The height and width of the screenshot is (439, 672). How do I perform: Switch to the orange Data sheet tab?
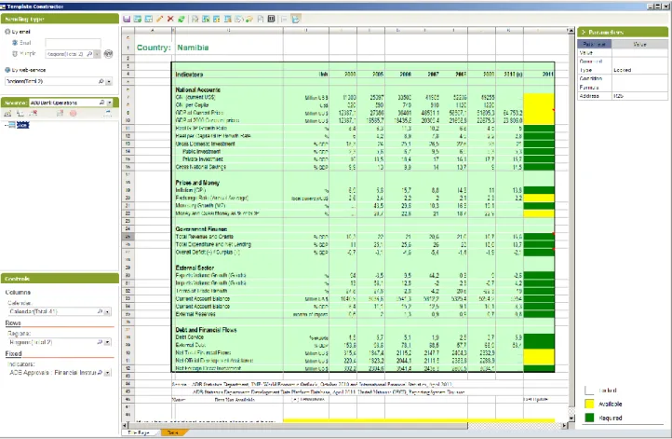click(x=173, y=432)
